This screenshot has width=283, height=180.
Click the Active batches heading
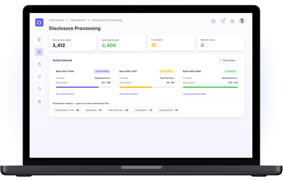click(62, 60)
